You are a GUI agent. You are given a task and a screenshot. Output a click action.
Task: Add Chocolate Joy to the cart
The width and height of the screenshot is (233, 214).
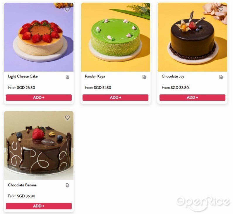click(x=192, y=98)
